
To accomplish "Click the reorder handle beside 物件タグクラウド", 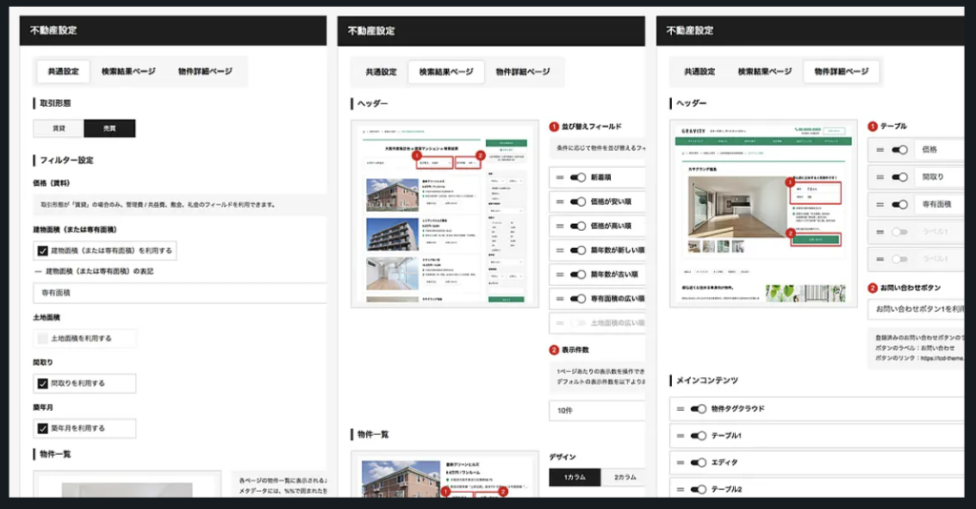I will tap(681, 409).
